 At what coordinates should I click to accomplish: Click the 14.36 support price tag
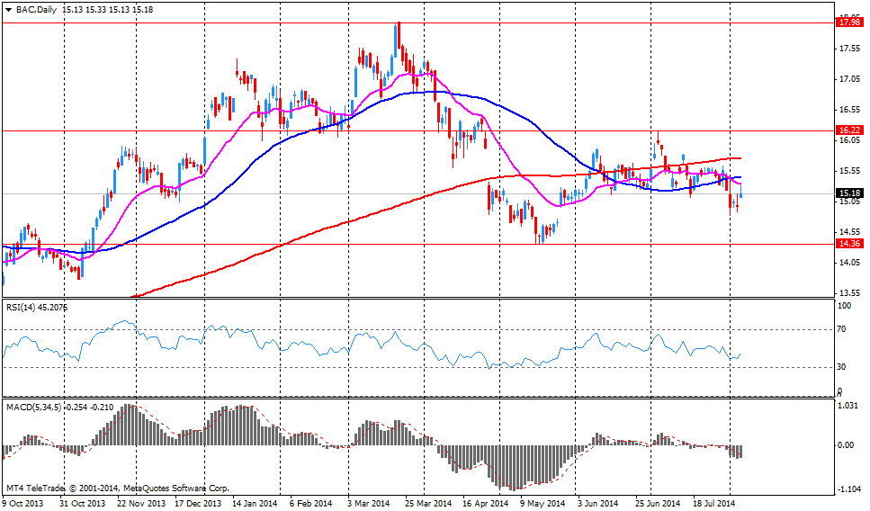(x=848, y=244)
